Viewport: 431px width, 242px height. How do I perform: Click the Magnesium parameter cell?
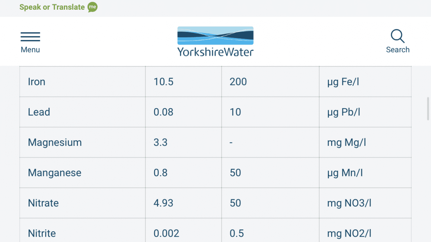[83, 142]
